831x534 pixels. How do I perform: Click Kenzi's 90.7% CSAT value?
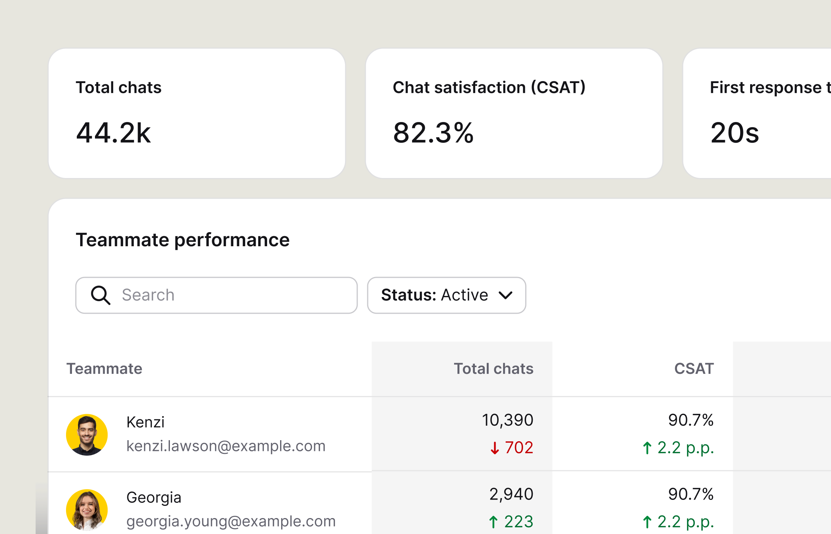(691, 420)
